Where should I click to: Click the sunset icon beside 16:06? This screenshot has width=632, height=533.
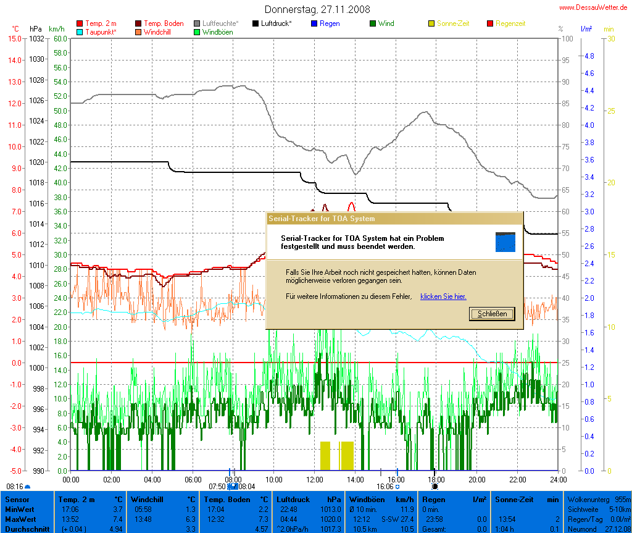(x=397, y=487)
